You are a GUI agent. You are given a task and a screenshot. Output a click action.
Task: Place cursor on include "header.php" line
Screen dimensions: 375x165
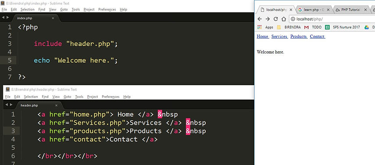click(76, 44)
